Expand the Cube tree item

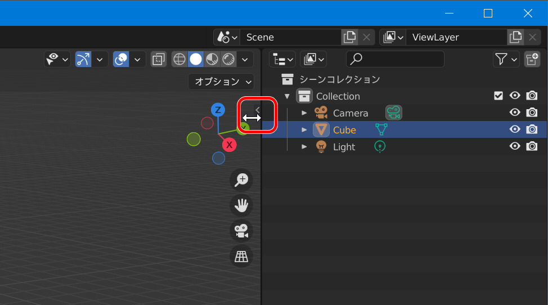(x=304, y=129)
